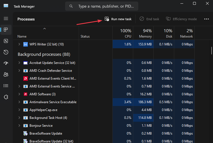Viewport: 213px width, 143px height.
Task: Sort processes by the CPU column
Action: 125,33
